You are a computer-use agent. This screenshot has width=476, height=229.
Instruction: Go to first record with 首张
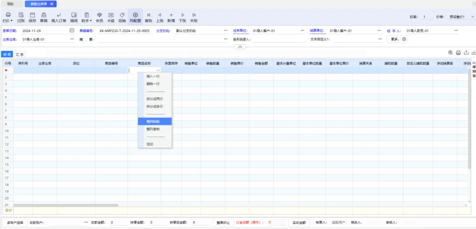(149, 18)
